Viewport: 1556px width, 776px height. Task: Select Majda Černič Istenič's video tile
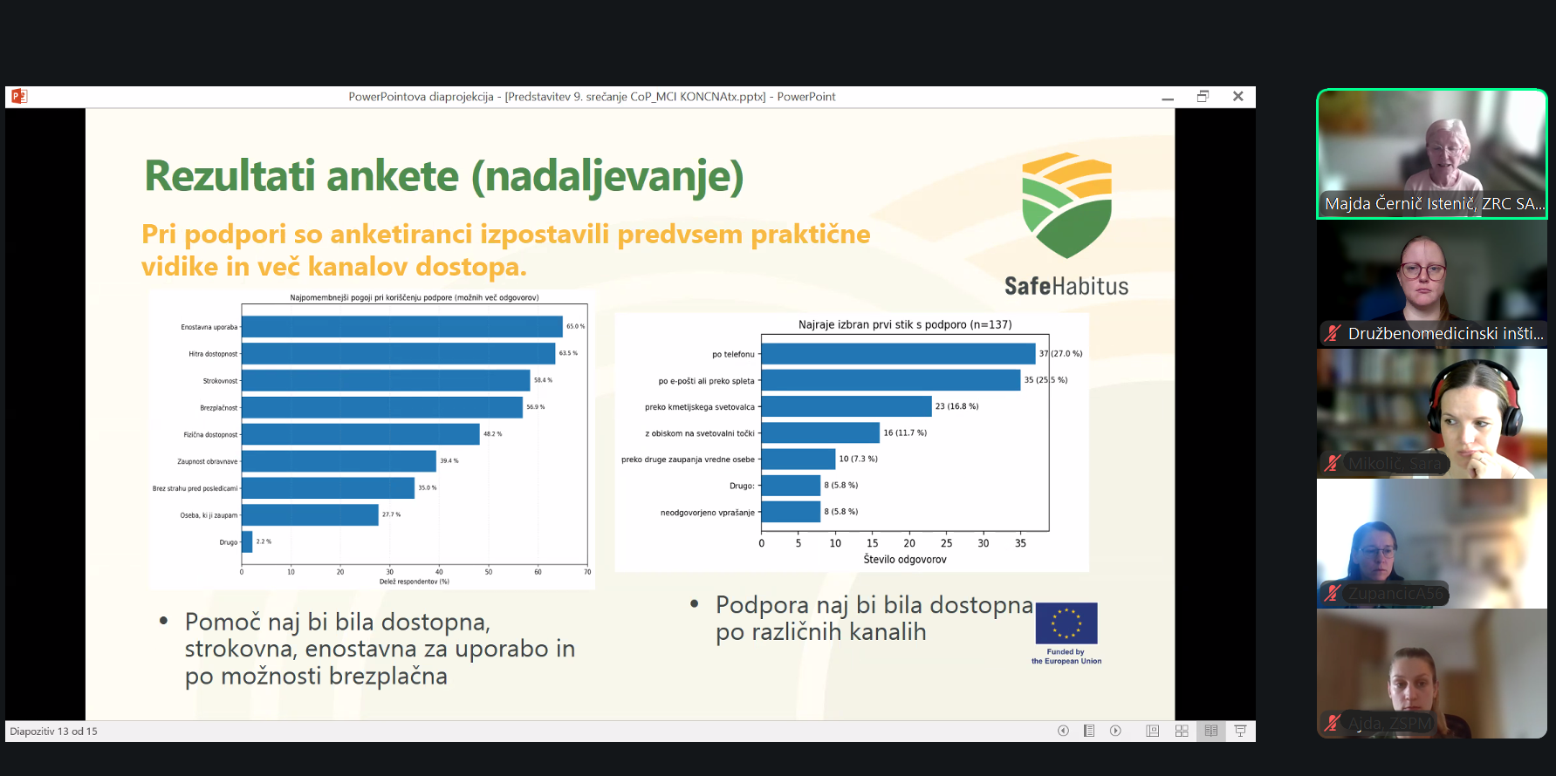point(1432,153)
